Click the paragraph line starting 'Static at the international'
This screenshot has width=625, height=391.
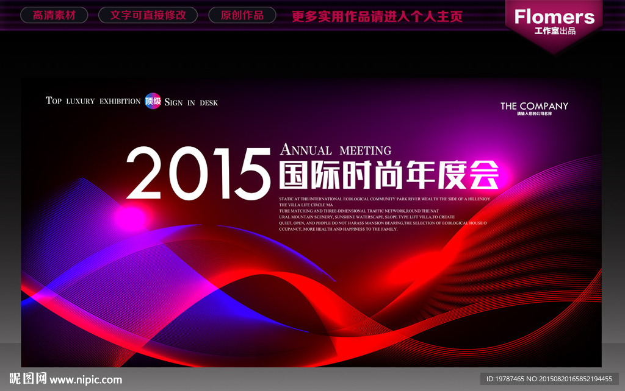pyautogui.click(x=385, y=199)
